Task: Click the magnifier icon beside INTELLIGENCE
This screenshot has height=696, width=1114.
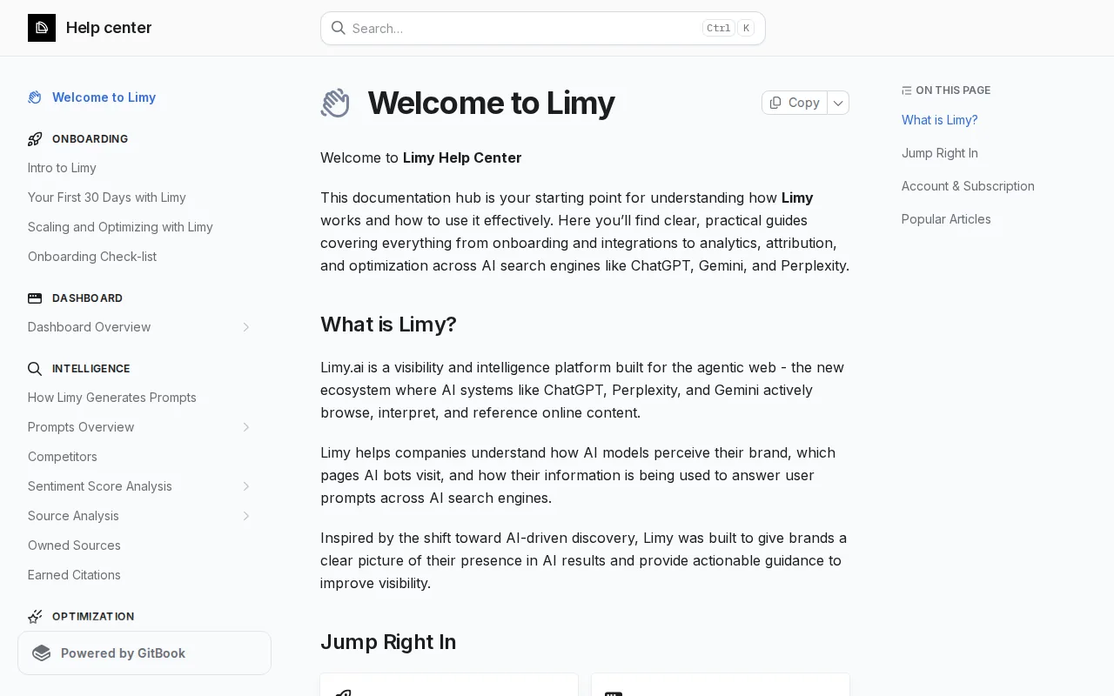Action: [x=35, y=369]
